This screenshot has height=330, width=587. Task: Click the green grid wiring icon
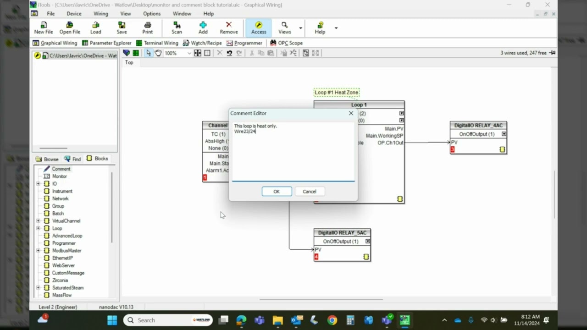pyautogui.click(x=136, y=53)
